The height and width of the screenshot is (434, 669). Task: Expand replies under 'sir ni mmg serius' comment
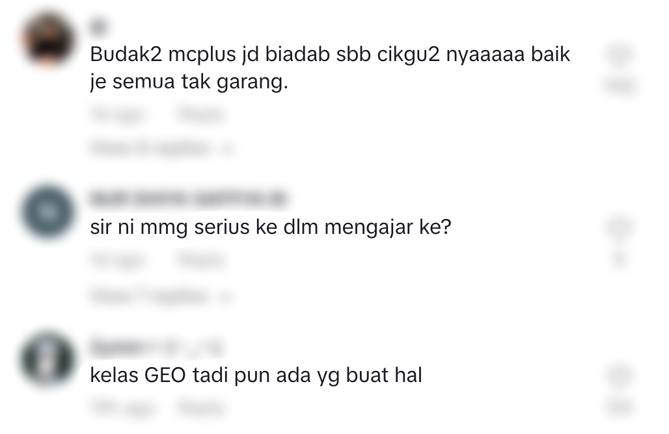(x=161, y=296)
